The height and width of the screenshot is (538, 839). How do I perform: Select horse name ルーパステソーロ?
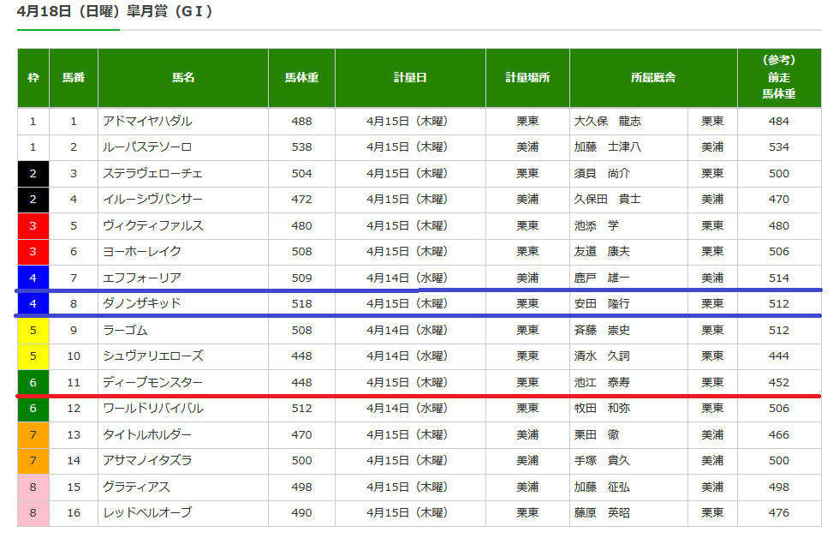tap(147, 147)
